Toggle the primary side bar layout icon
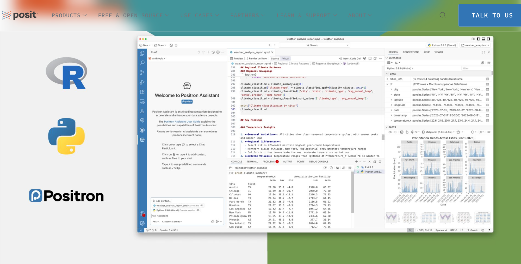The image size is (521, 264). [x=478, y=39]
